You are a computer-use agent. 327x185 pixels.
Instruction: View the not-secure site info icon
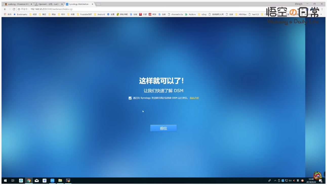pos(19,9)
